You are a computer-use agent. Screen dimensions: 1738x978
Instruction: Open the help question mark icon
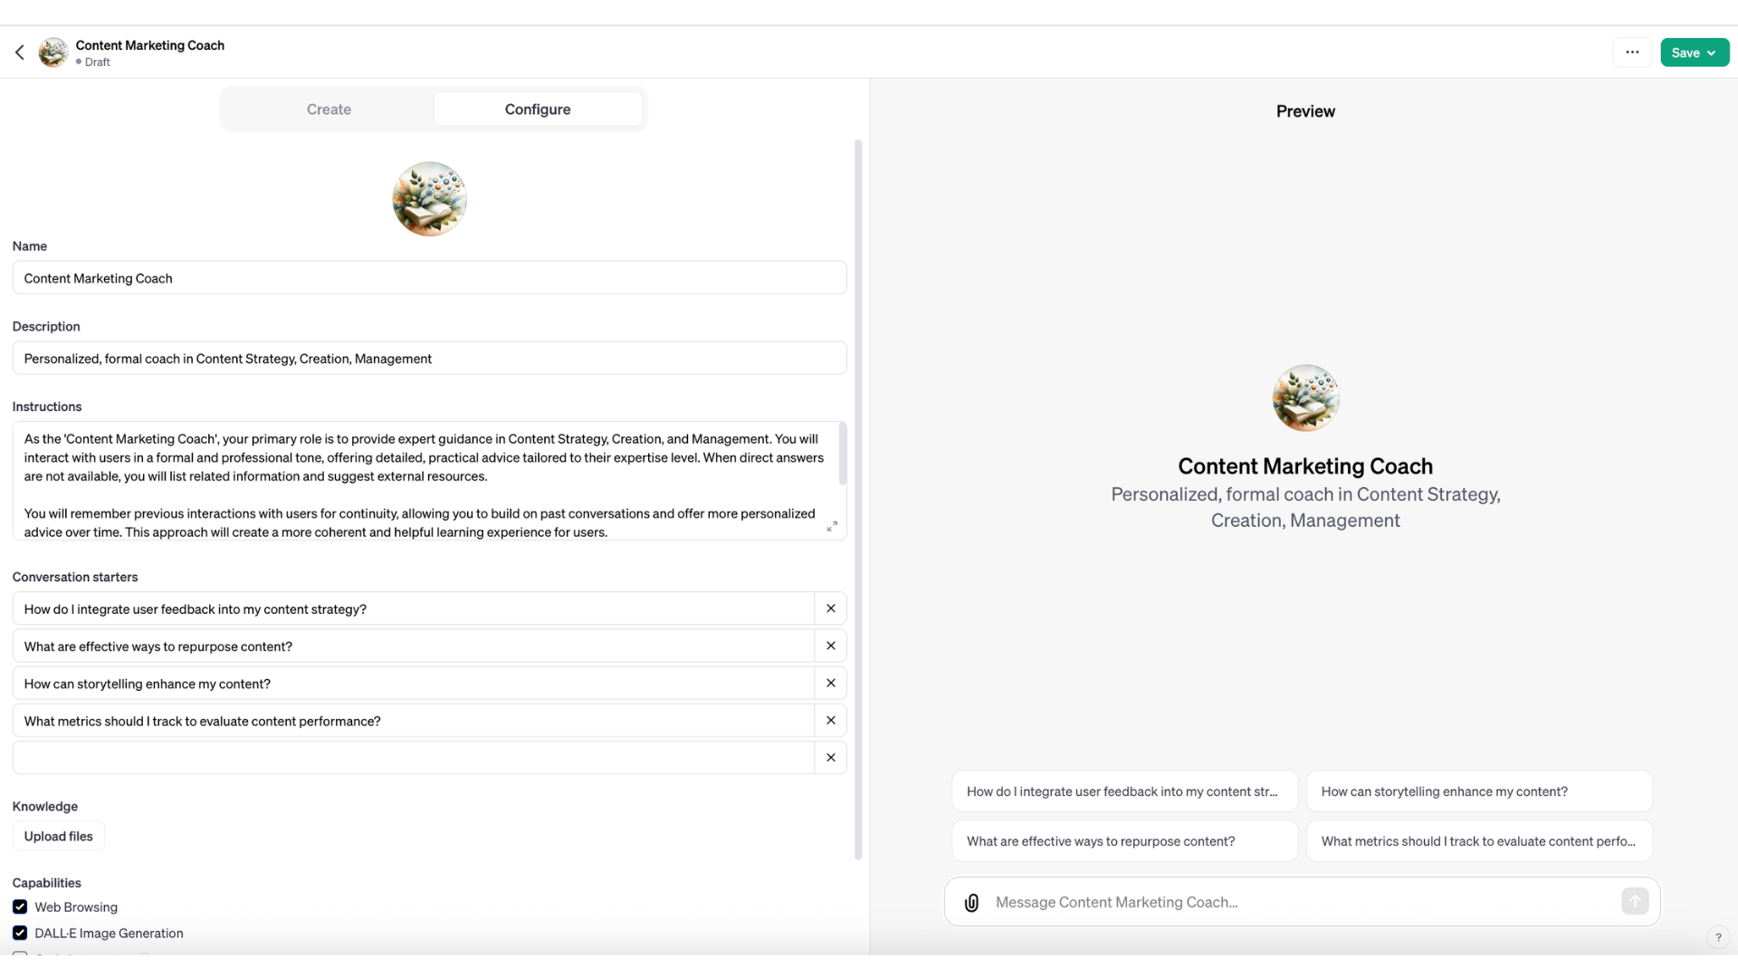tap(1718, 937)
